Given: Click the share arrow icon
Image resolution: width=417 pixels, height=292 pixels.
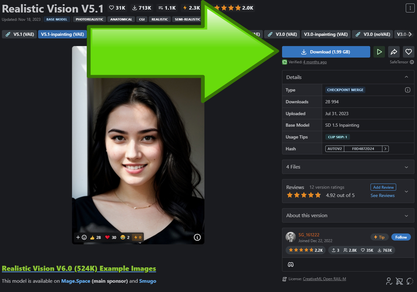Looking at the screenshot, I should (x=394, y=52).
